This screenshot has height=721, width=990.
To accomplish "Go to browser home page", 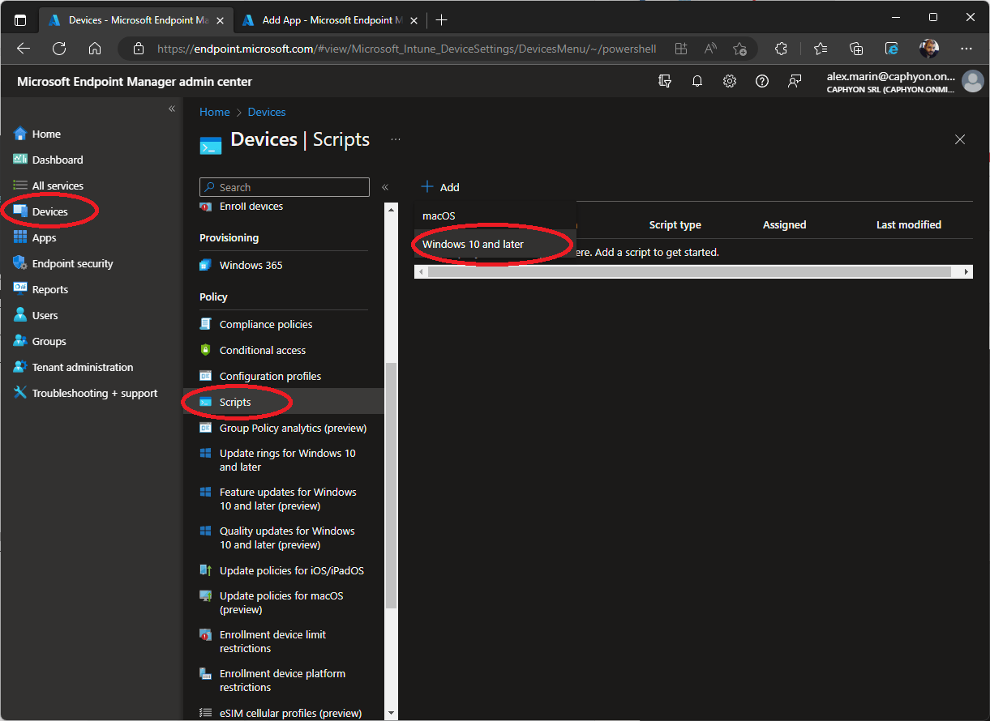I will pos(95,49).
